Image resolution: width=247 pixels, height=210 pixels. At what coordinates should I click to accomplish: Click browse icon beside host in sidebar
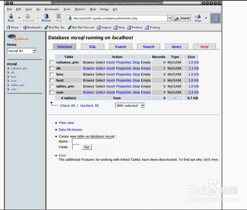click(8, 81)
